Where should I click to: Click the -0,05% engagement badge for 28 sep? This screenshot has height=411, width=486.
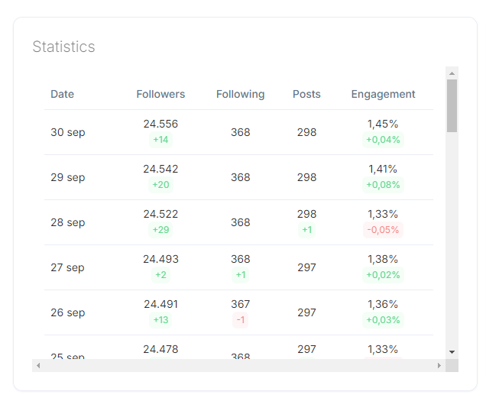[x=383, y=230]
